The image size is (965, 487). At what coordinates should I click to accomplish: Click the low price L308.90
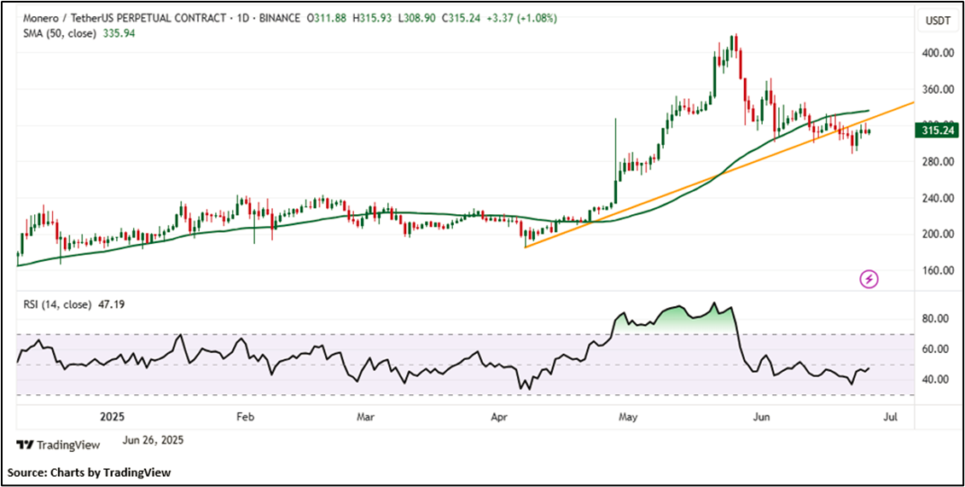pos(418,19)
